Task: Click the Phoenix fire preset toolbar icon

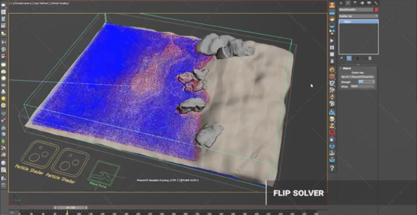Action: coord(332,19)
